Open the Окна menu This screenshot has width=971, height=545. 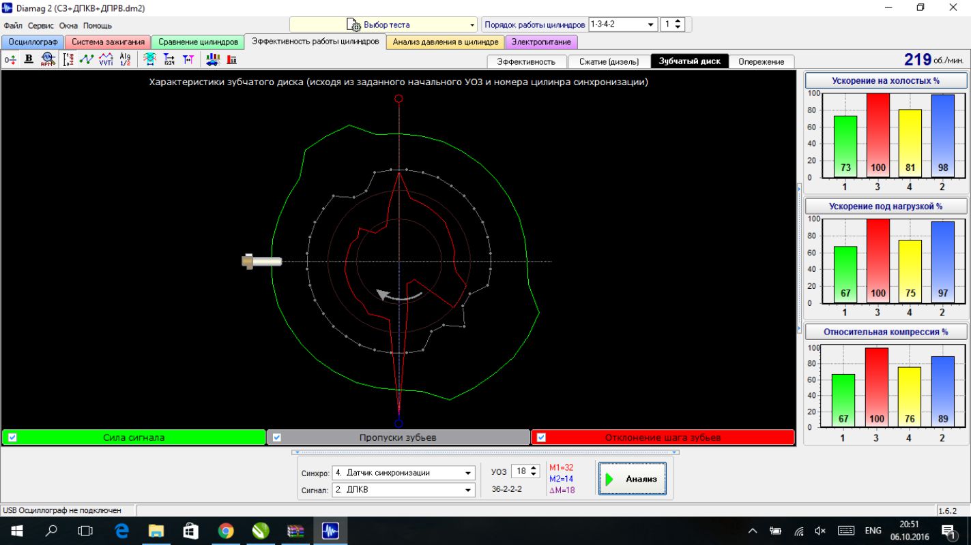click(x=68, y=25)
